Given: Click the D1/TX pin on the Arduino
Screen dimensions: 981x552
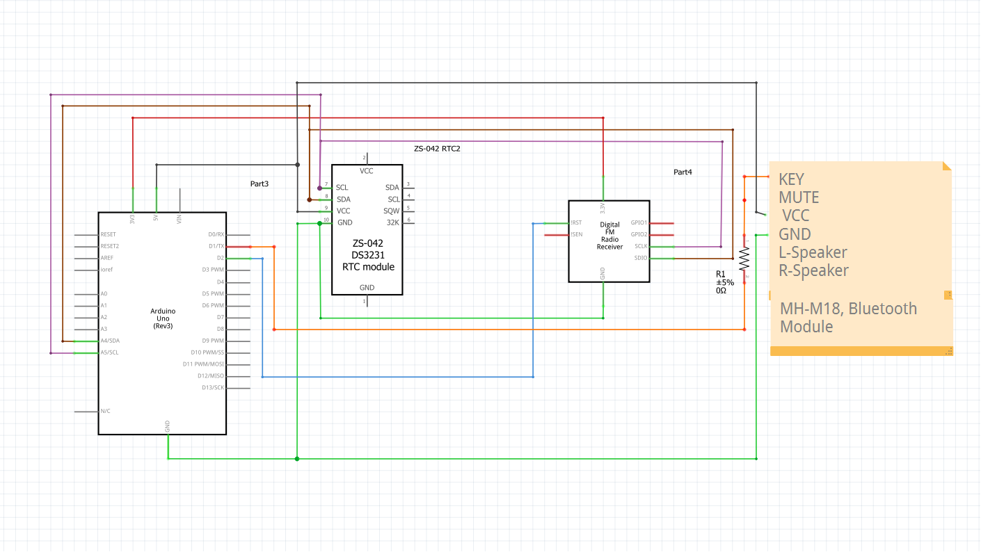Looking at the screenshot, I should (217, 246).
